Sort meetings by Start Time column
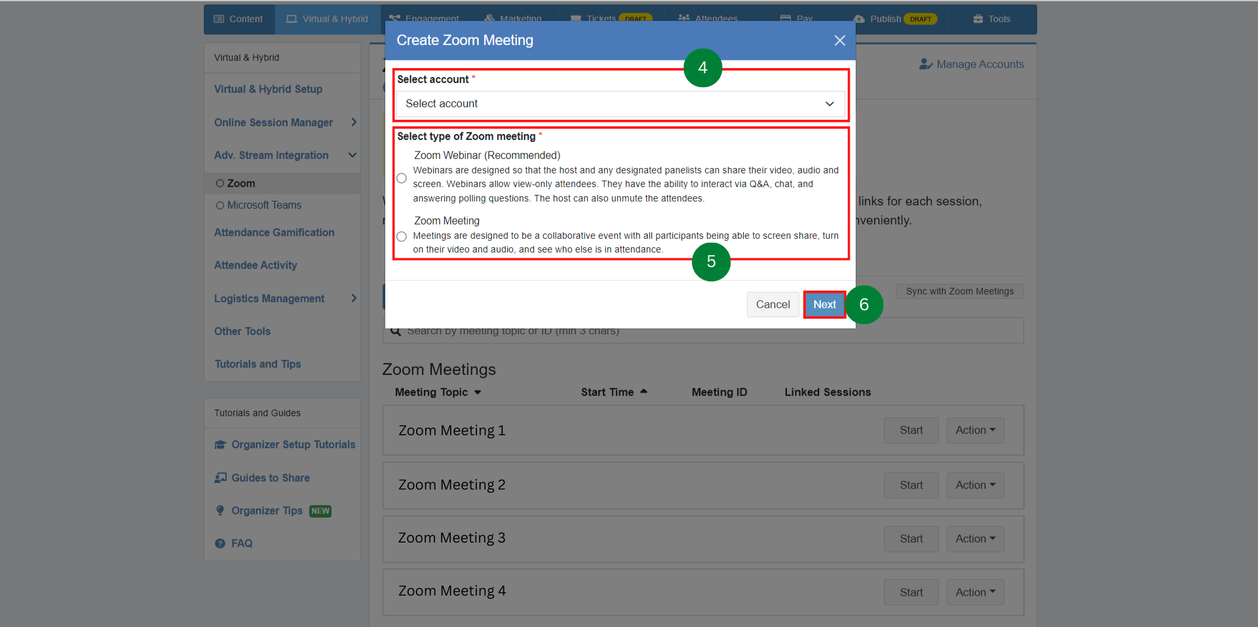This screenshot has height=627, width=1258. coord(613,391)
